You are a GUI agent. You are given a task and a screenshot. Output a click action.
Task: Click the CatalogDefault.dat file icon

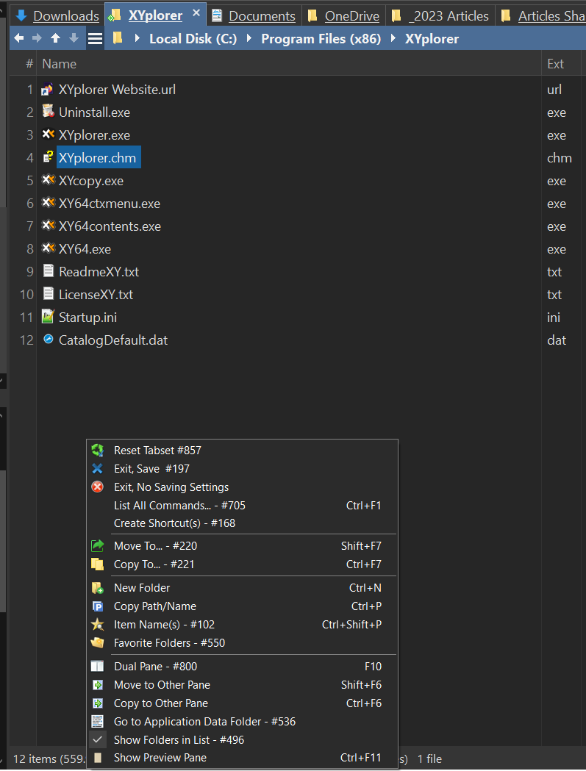click(x=48, y=340)
